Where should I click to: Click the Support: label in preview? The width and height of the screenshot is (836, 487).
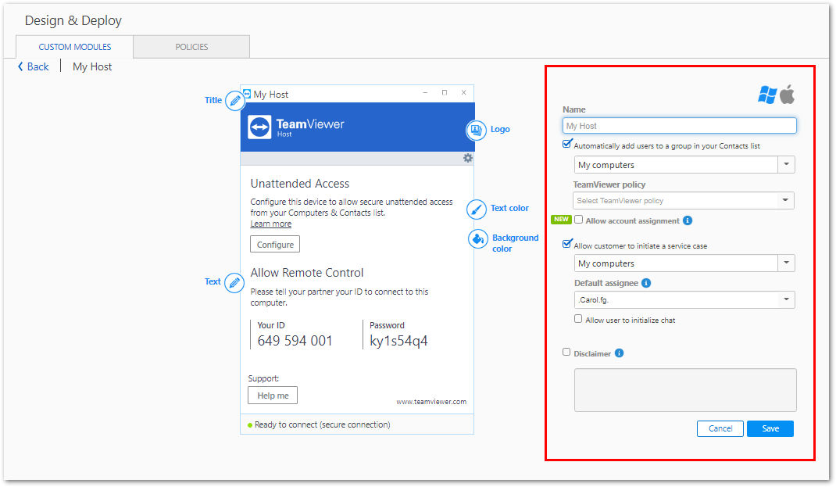click(x=263, y=378)
